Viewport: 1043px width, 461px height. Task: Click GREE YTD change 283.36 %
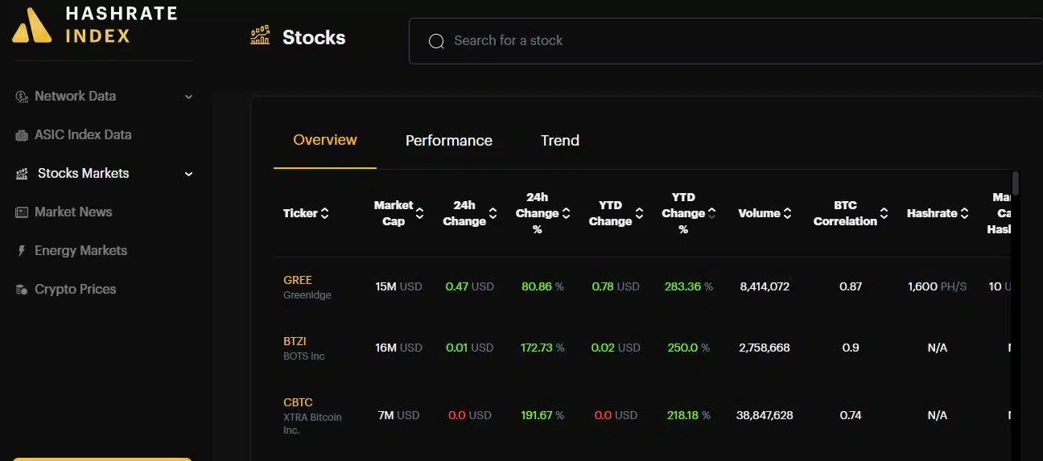coord(689,286)
